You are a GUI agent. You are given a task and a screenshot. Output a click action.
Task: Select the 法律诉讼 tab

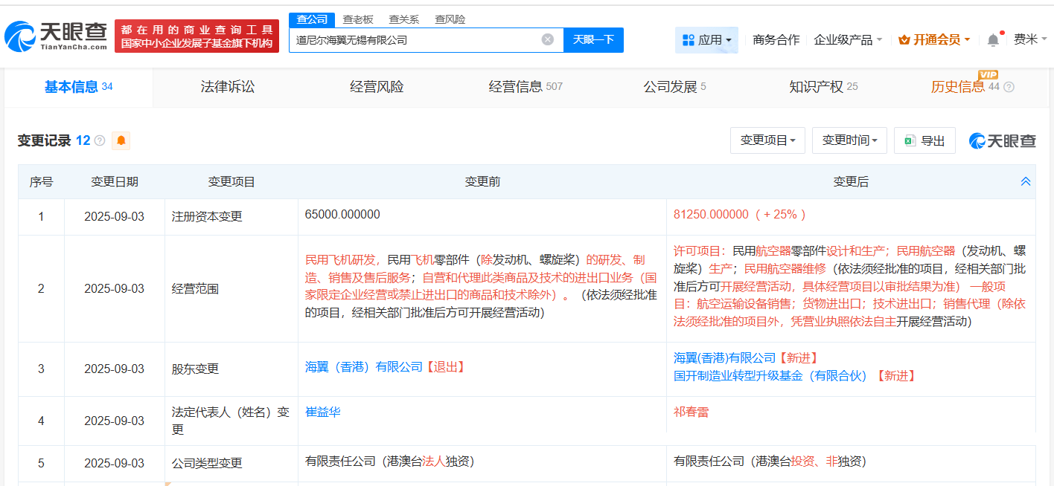pyautogui.click(x=226, y=87)
